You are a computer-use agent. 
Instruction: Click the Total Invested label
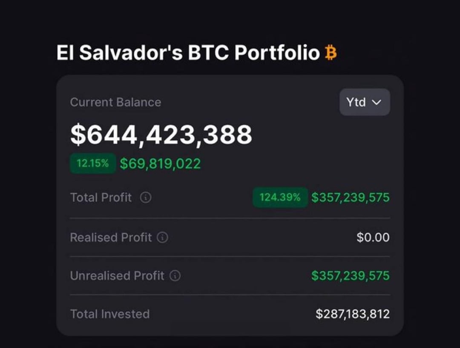110,314
